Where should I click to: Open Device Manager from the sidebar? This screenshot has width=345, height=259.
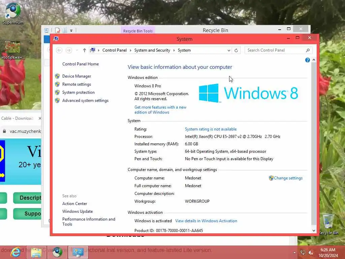click(x=76, y=76)
